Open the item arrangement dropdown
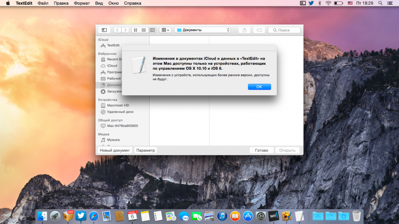 pos(165,30)
